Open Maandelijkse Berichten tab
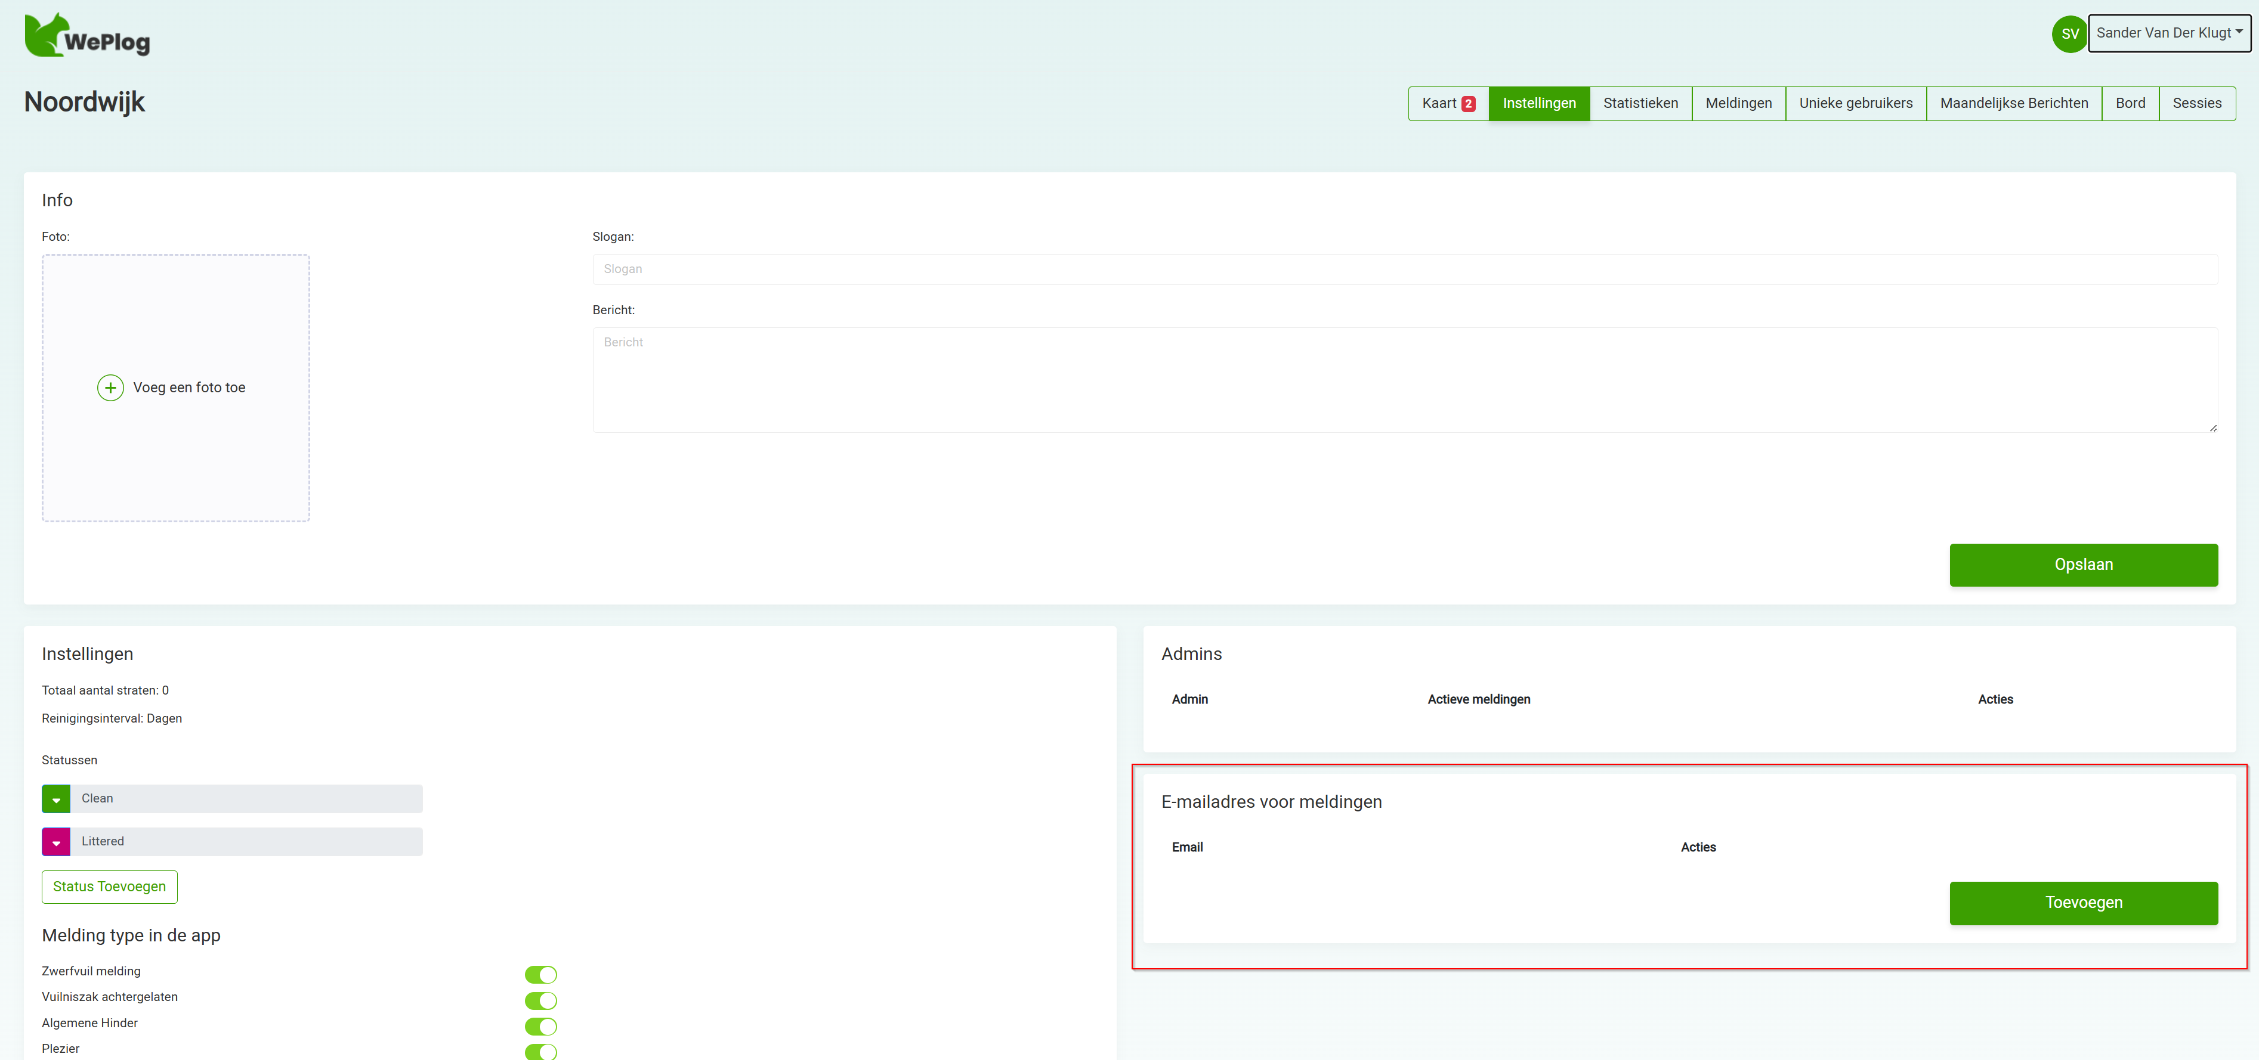The image size is (2259, 1060). coord(2014,104)
